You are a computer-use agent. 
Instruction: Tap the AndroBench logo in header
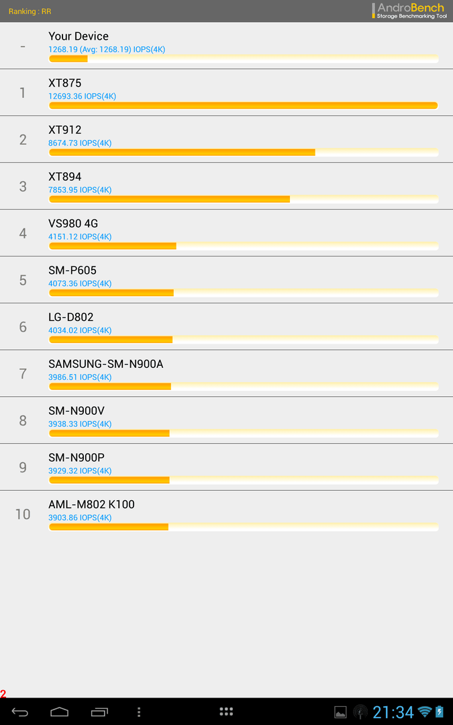[409, 11]
